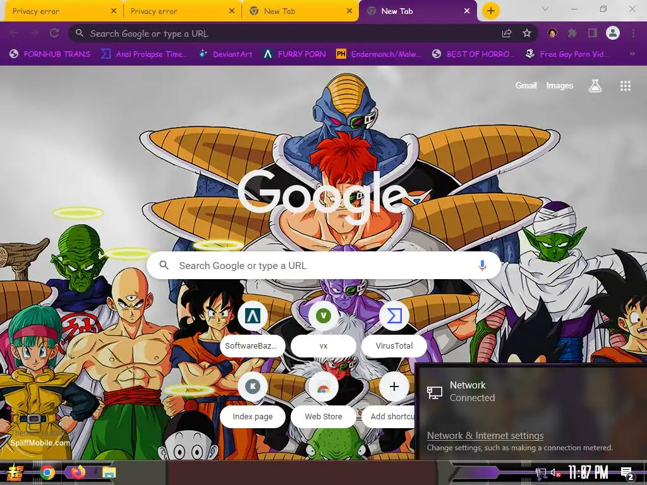Viewport: 647px width, 485px height.
Task: Open the Endermanch/Malw... bookmark
Action: point(379,54)
